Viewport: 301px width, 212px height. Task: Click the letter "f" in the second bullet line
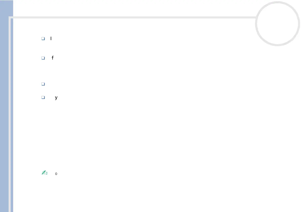coord(53,58)
